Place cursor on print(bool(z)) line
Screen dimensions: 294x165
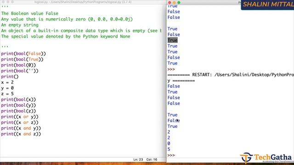tap(18, 111)
